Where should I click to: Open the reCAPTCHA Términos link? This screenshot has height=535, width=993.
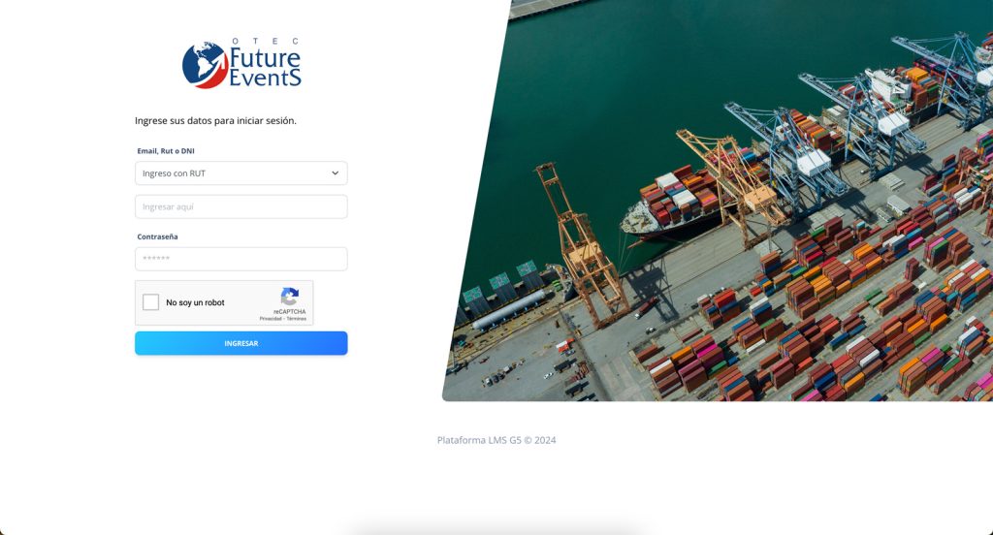click(297, 319)
